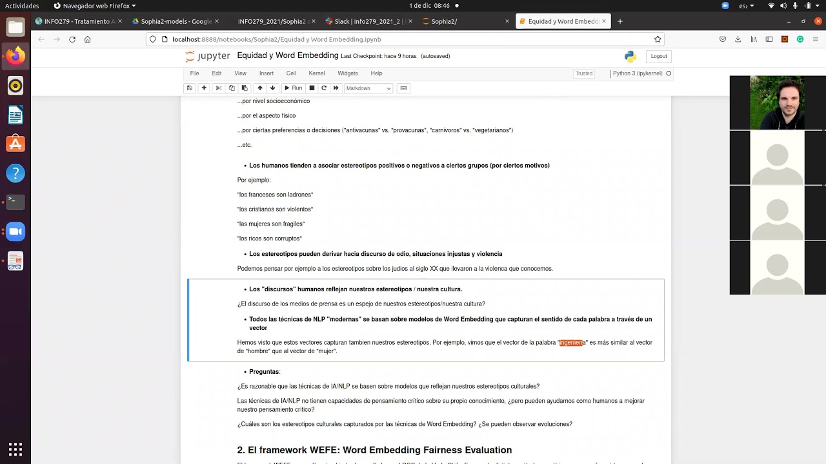826x464 pixels.
Task: Close the Sophia2/ browser tab
Action: click(507, 21)
